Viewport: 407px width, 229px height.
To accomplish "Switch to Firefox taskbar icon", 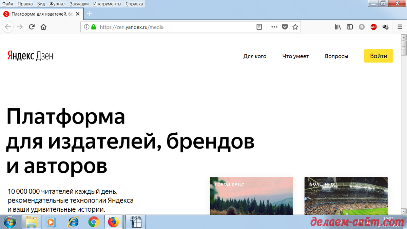I will [114, 222].
